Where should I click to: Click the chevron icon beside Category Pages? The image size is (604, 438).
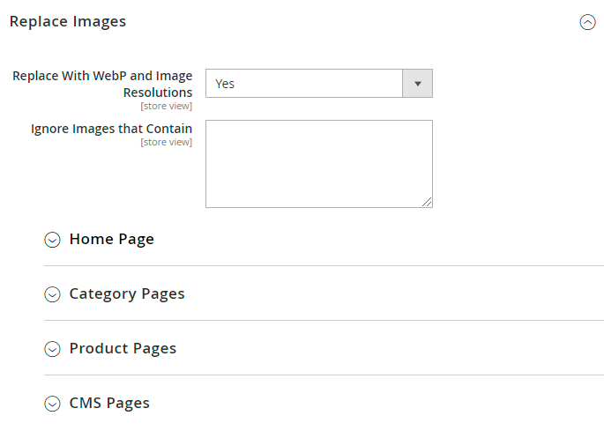(x=52, y=294)
